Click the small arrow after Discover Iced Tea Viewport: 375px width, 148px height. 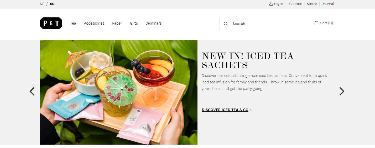[x=251, y=110]
